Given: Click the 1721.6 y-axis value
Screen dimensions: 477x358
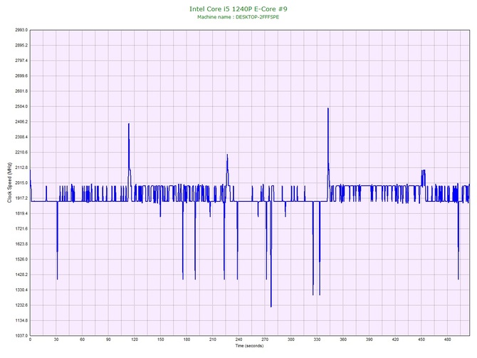Looking at the screenshot, I should pos(21,229).
